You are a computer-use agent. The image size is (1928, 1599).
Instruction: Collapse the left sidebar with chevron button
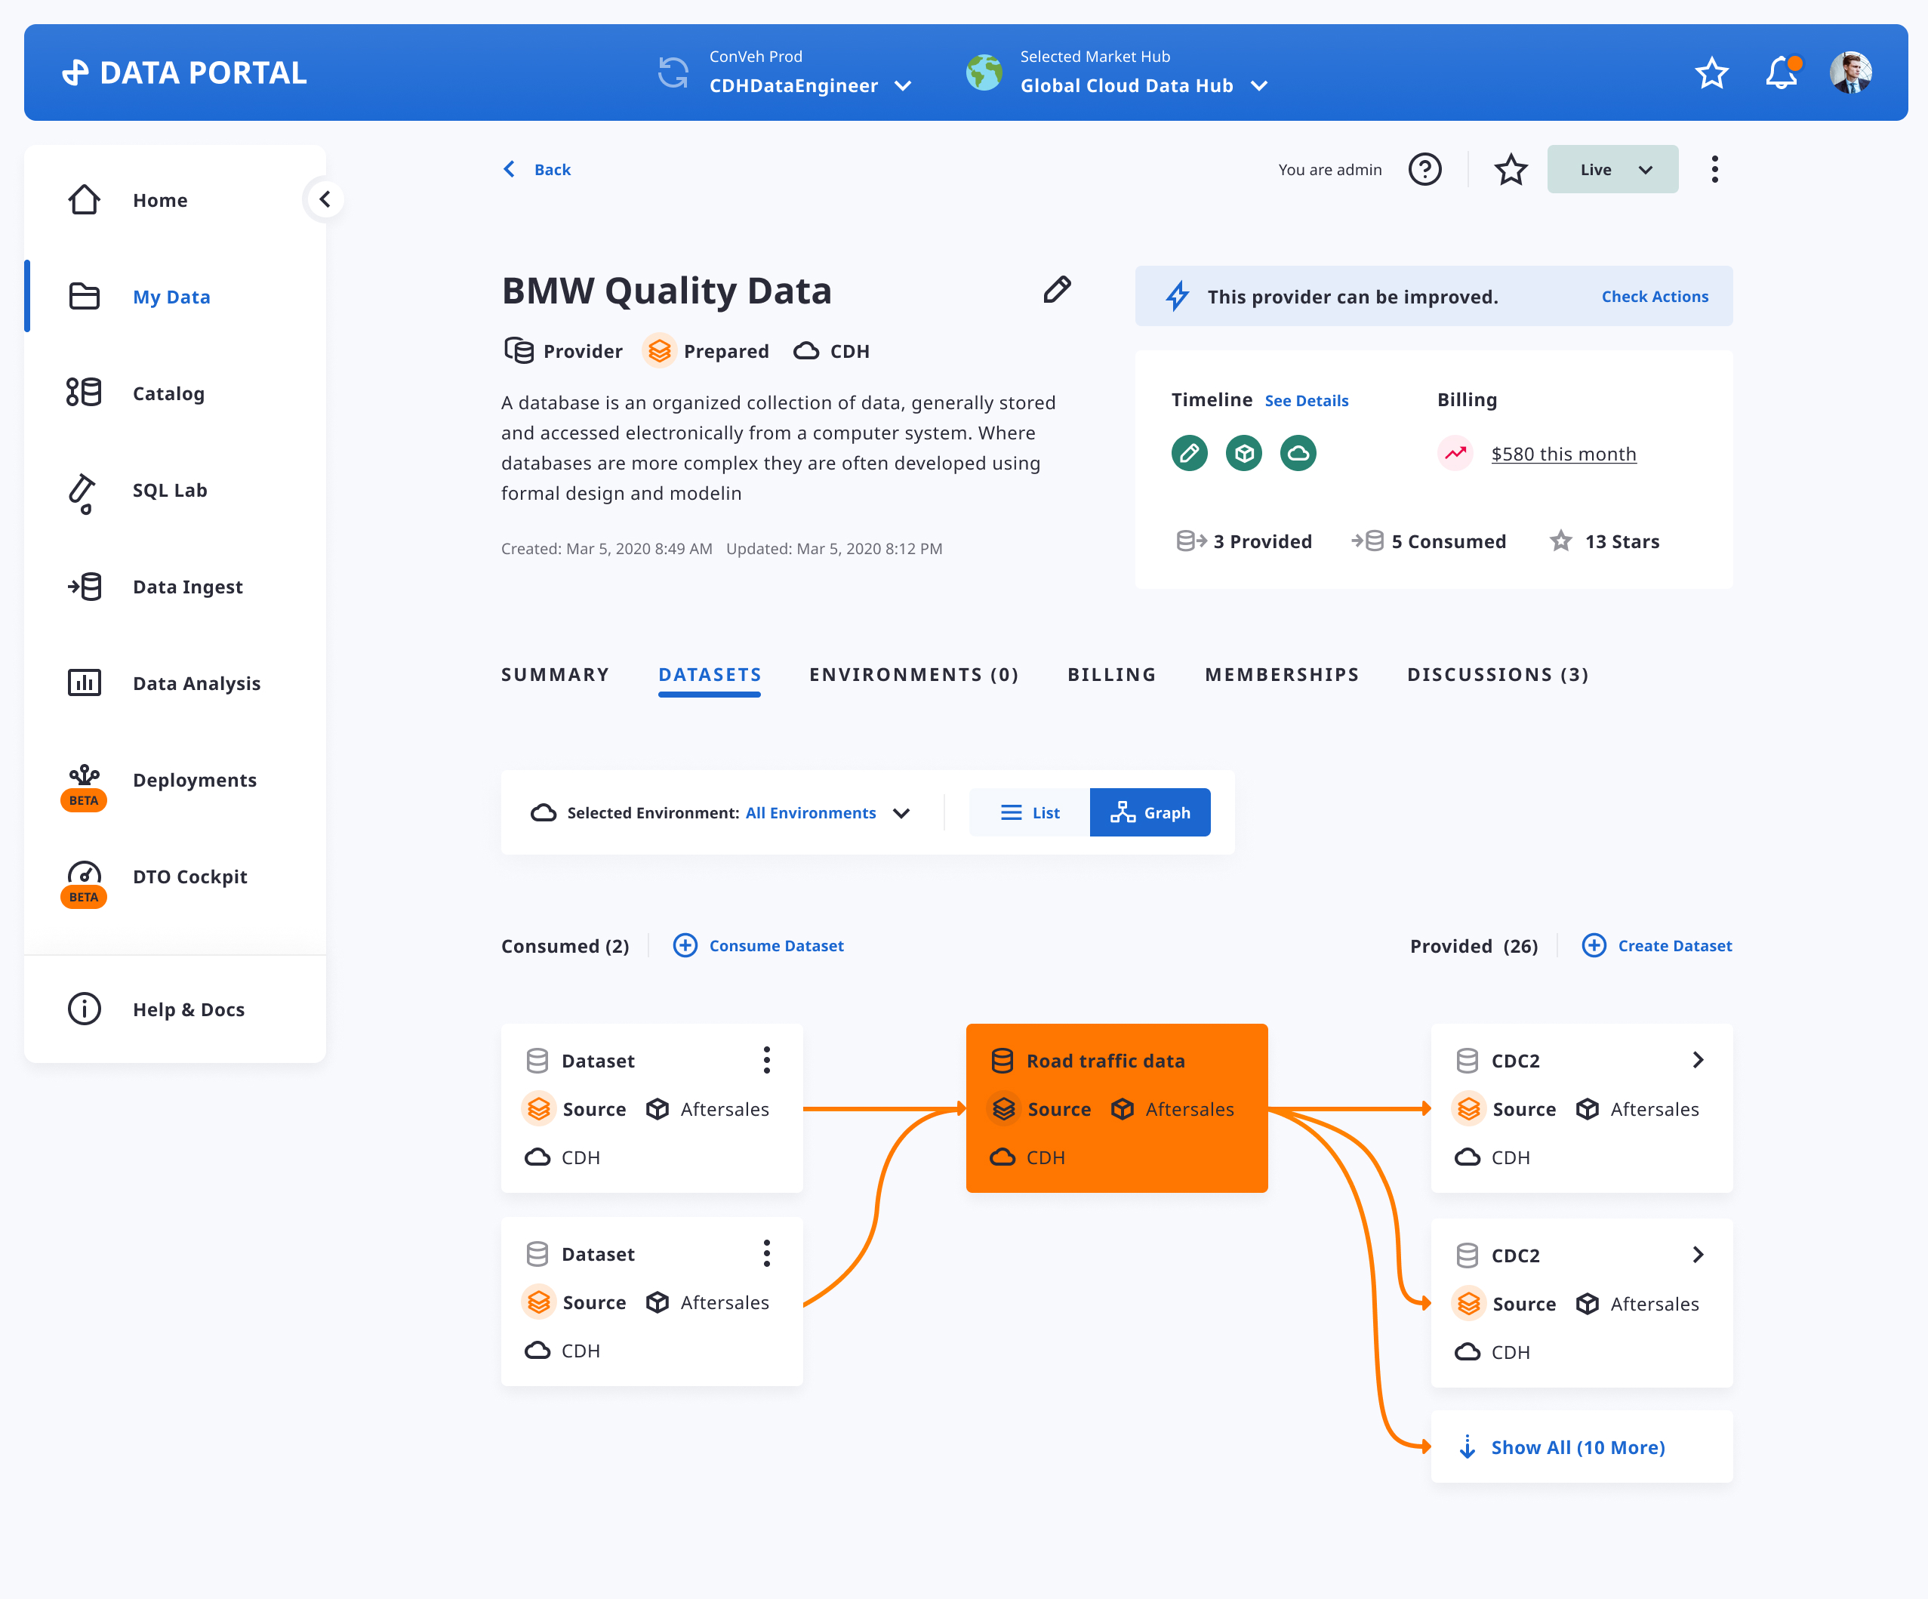(325, 199)
